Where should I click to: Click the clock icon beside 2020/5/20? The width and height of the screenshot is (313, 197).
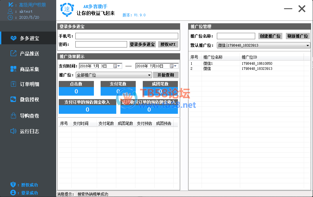10,18
